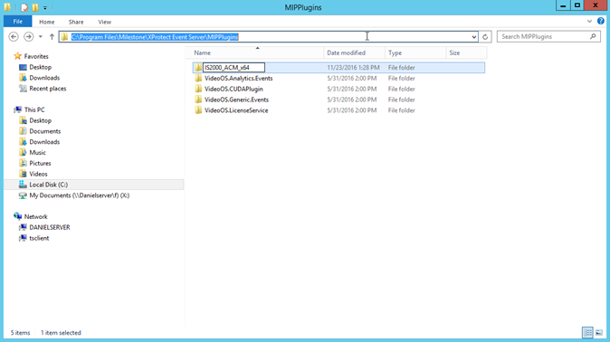Viewport: 610px width, 342px height.
Task: Open the View ribbon tab
Action: 104,22
